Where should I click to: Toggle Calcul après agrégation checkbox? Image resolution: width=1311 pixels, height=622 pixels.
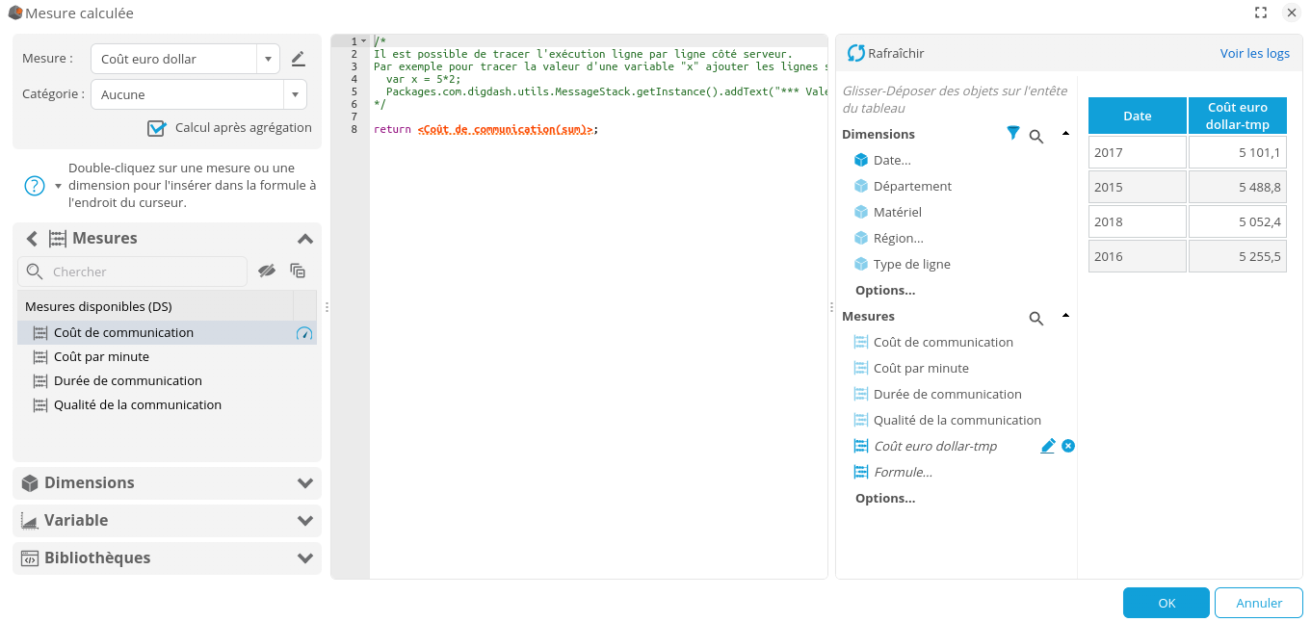click(156, 128)
